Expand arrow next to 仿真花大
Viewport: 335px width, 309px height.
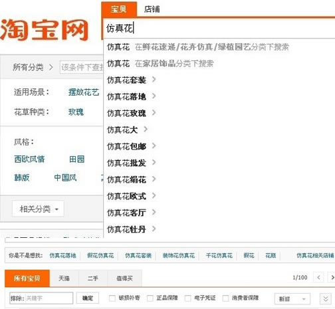pos(146,129)
